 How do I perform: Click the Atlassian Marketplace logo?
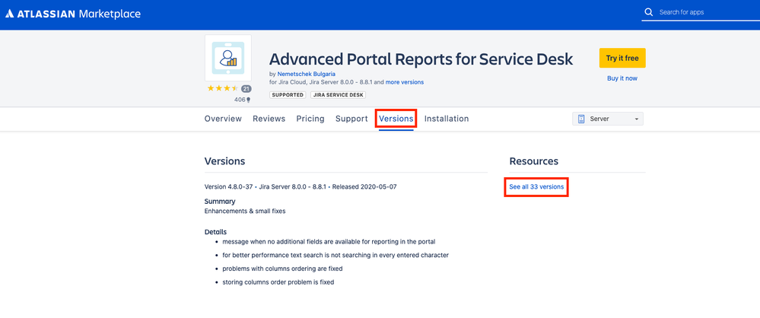73,14
